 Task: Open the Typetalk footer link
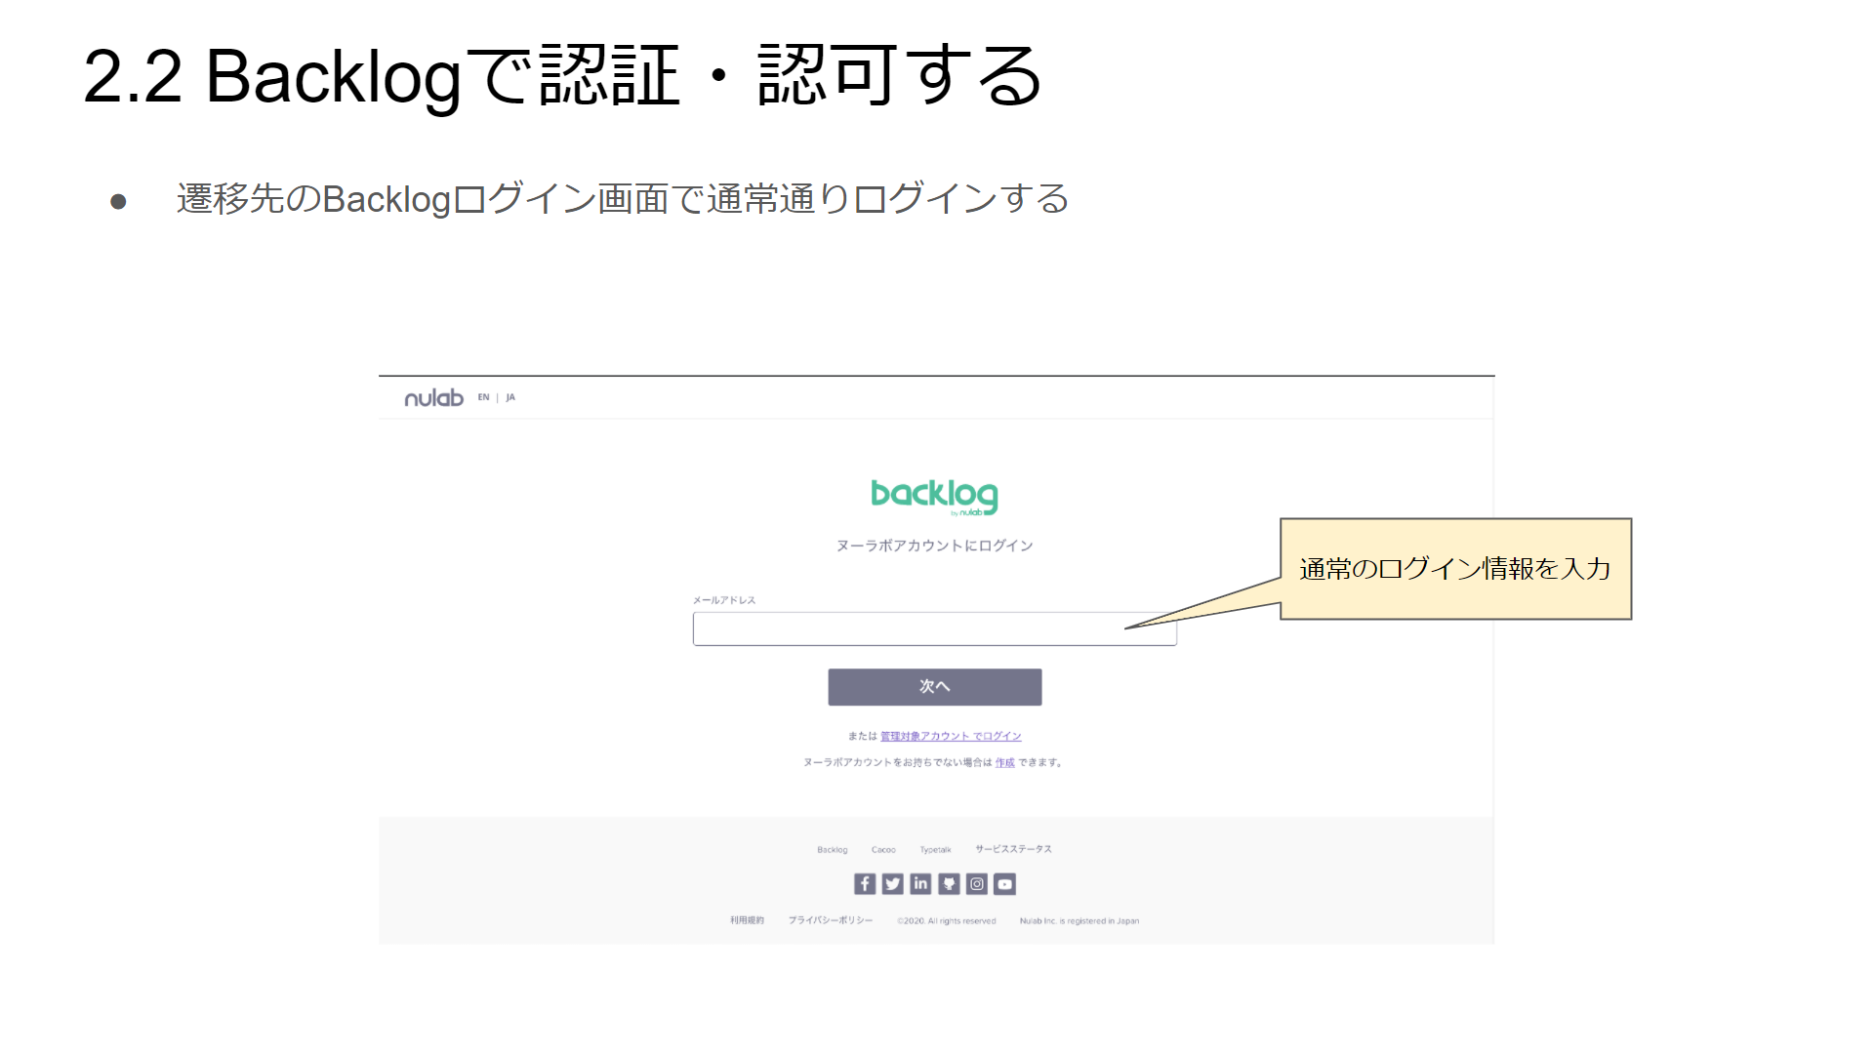(935, 849)
